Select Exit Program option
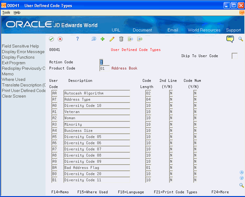 click(14, 63)
